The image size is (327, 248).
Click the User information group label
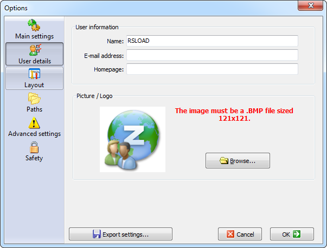(97, 27)
